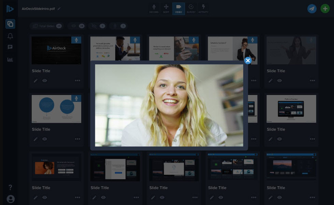Edit the free account slide with its pencil icon

[x=35, y=198]
